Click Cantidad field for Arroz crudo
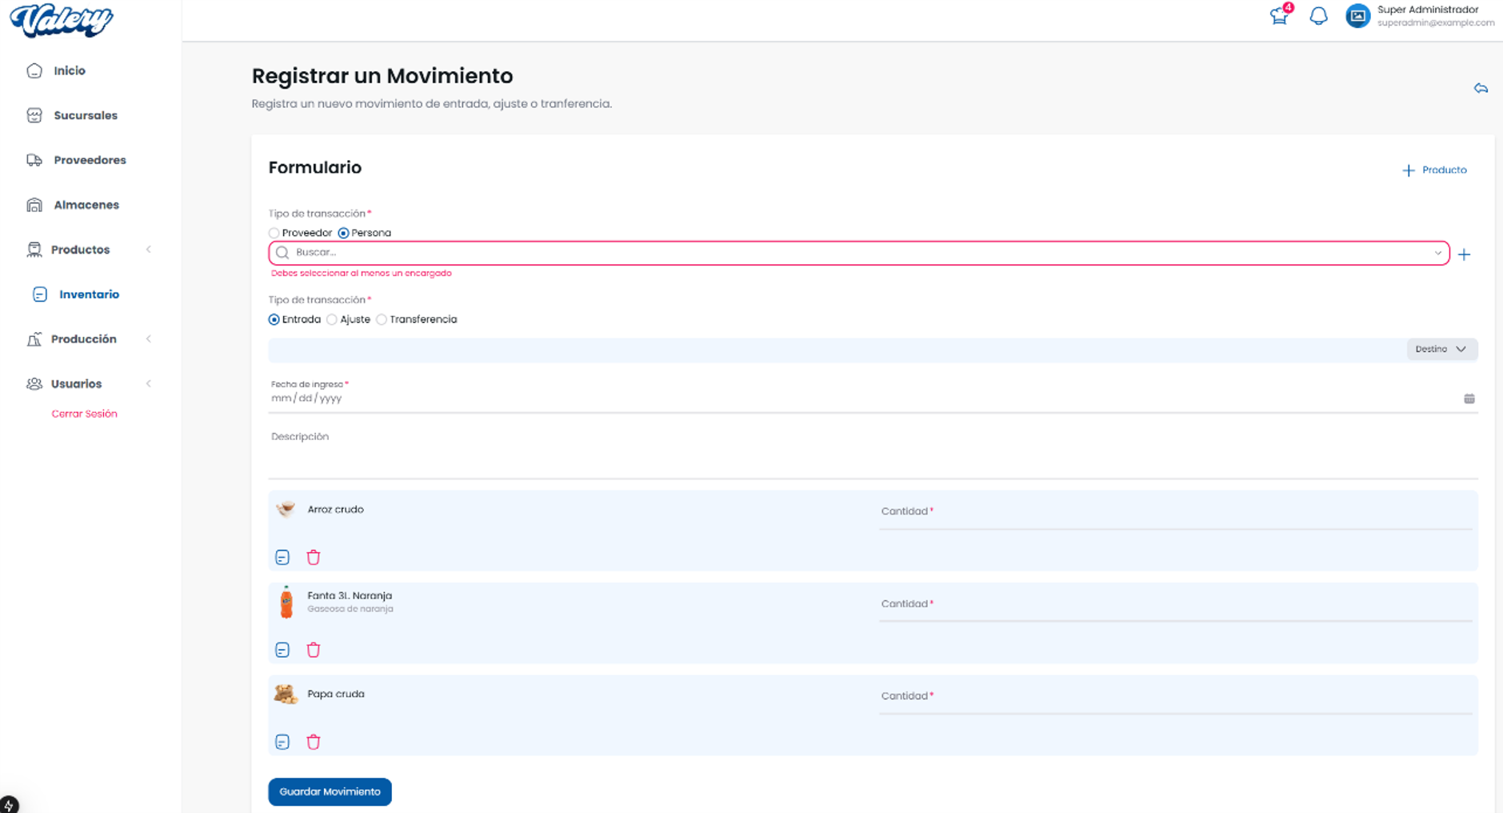1503x813 pixels. (1175, 512)
